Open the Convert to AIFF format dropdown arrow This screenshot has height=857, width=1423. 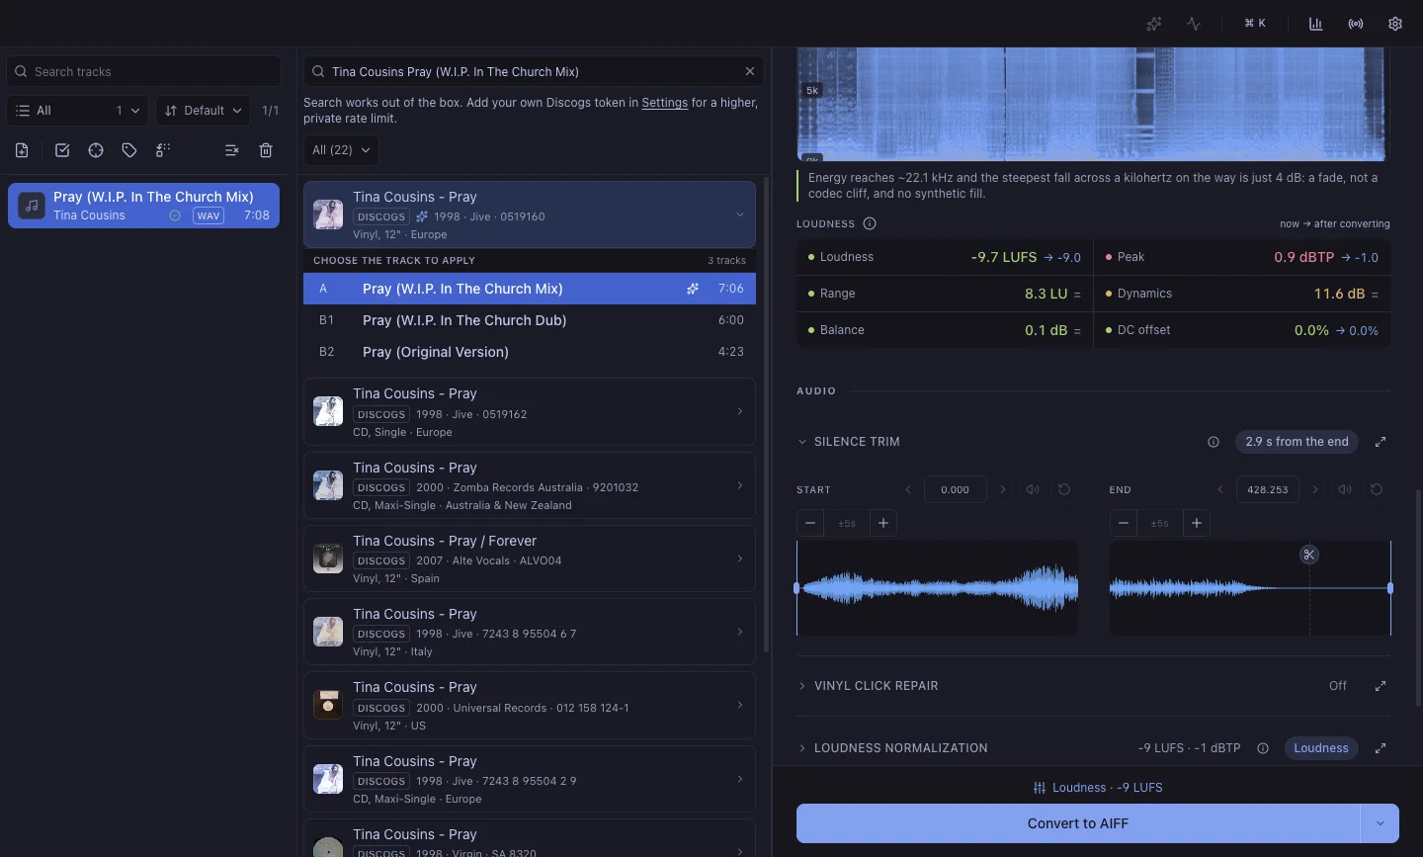coord(1380,823)
